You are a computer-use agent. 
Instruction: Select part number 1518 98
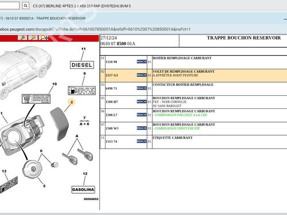click(111, 62)
